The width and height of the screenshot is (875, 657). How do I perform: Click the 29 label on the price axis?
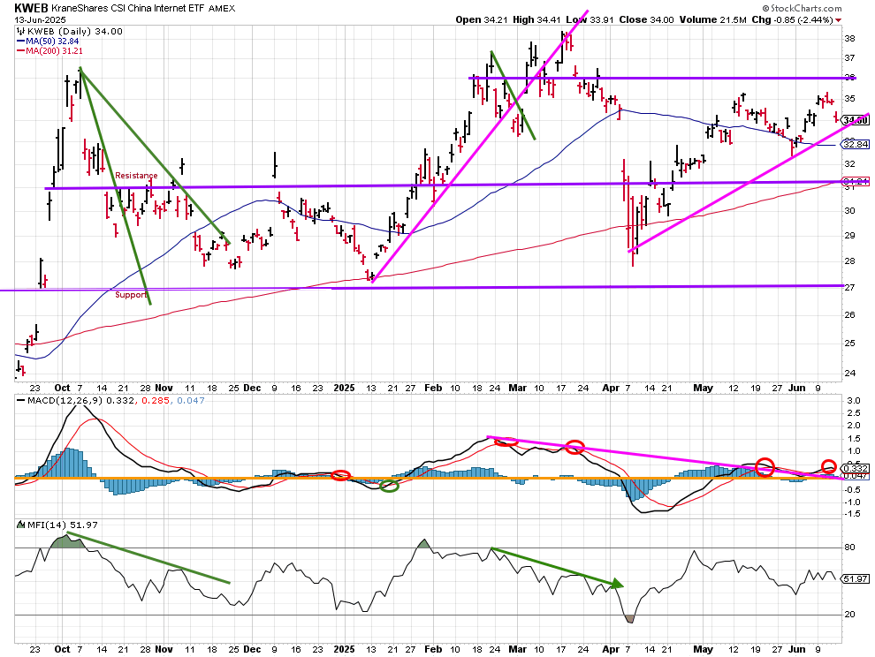click(850, 236)
